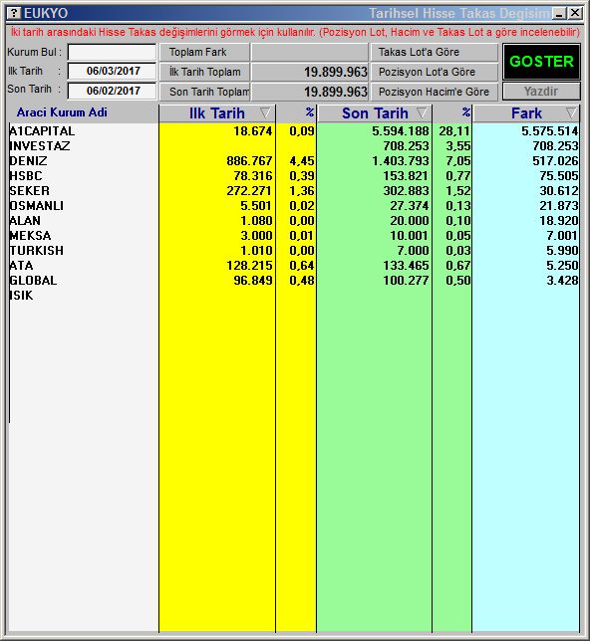Image resolution: width=590 pixels, height=641 pixels.
Task: Sort by Son Tarih column triangle
Action: click(x=422, y=112)
